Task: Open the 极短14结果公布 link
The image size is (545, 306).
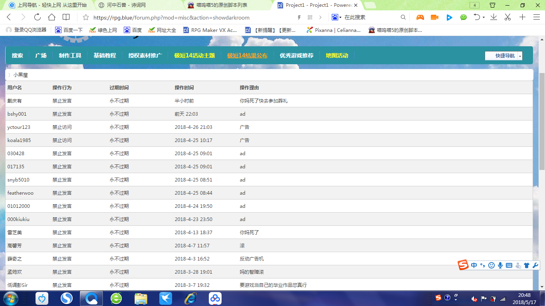Action: (247, 55)
